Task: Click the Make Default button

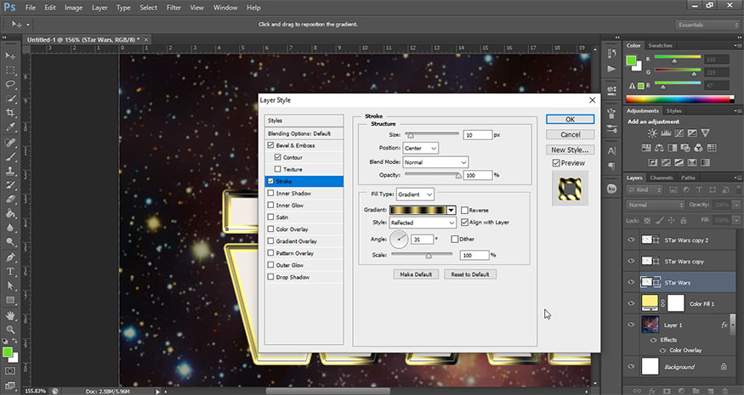Action: click(x=416, y=274)
